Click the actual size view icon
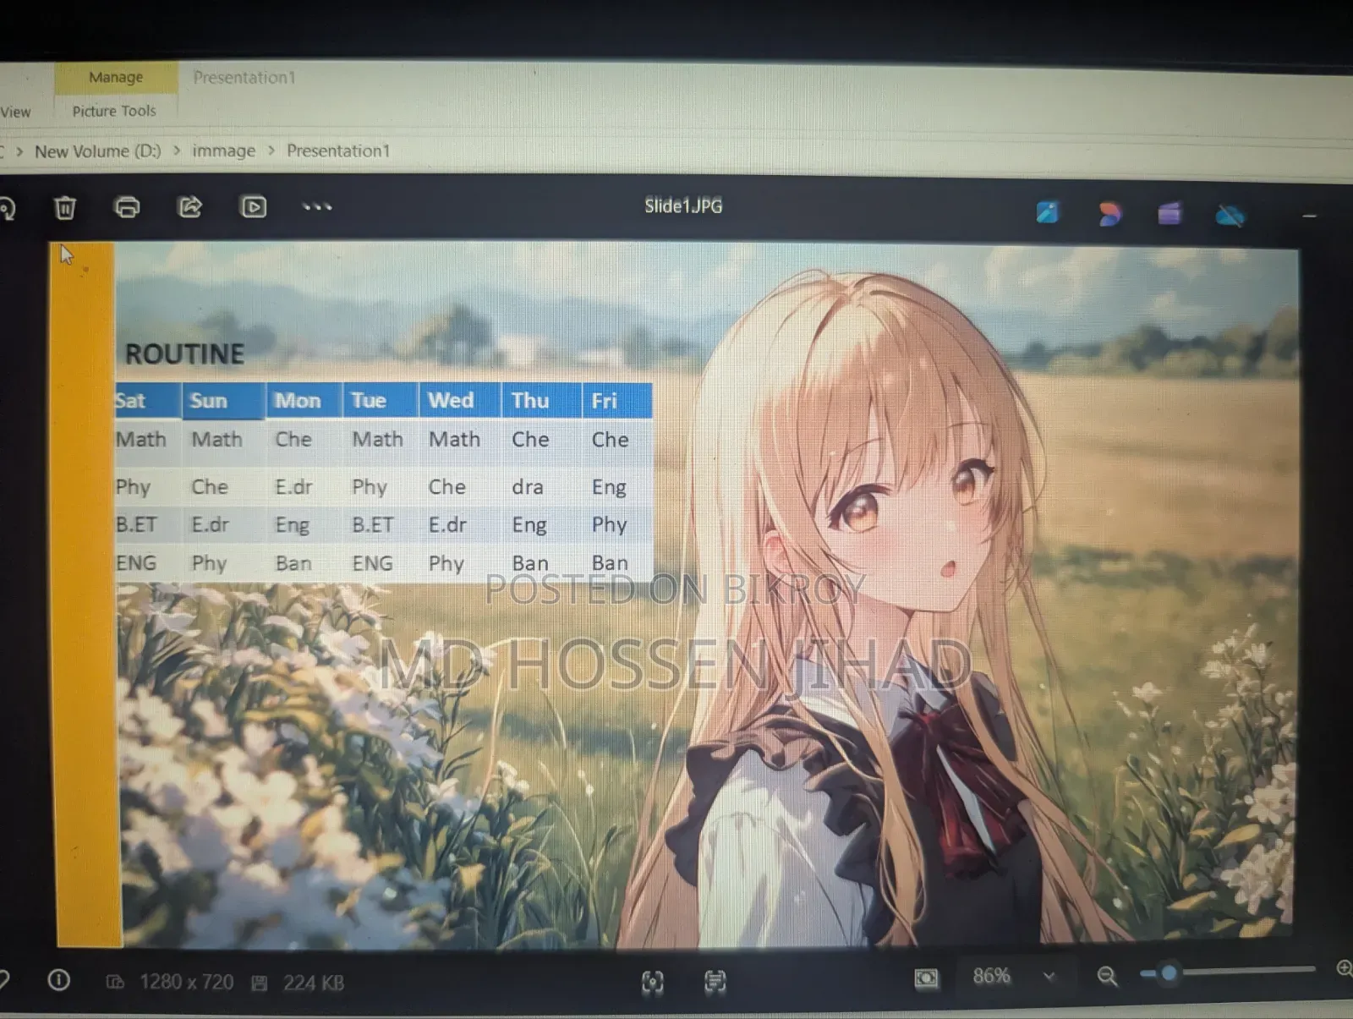 pos(715,981)
